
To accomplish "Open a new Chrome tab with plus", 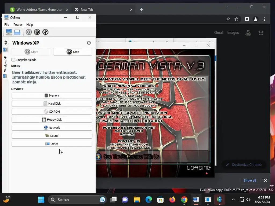I will (x=142, y=10).
